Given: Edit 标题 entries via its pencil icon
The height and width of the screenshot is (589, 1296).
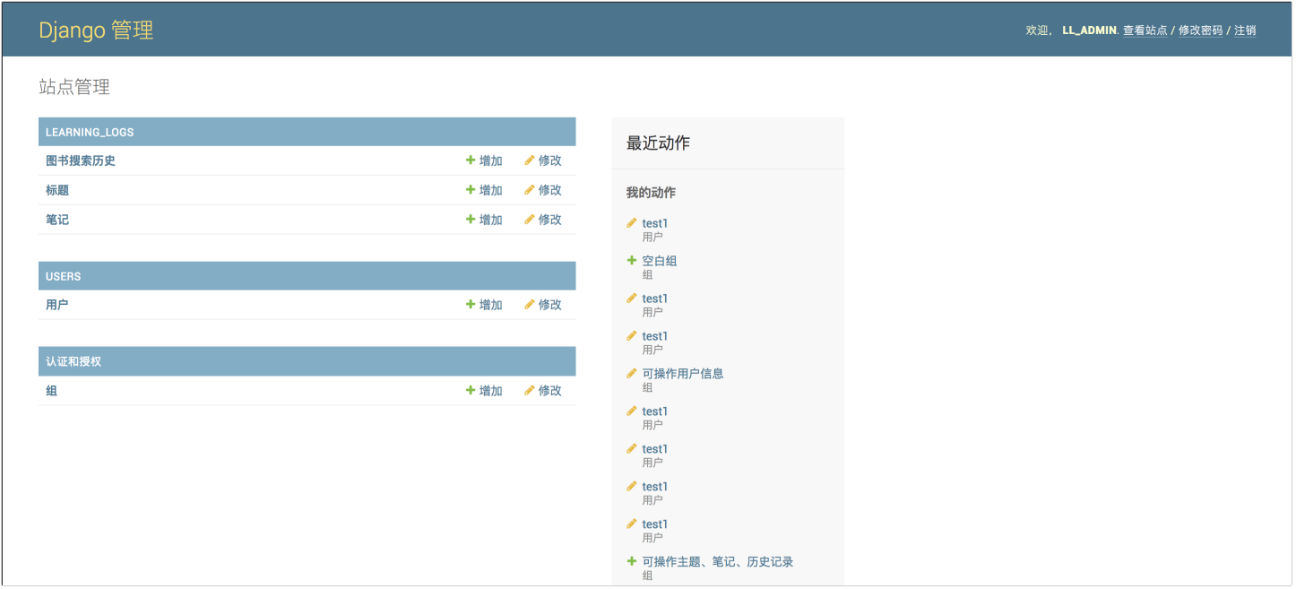Looking at the screenshot, I should [x=530, y=190].
